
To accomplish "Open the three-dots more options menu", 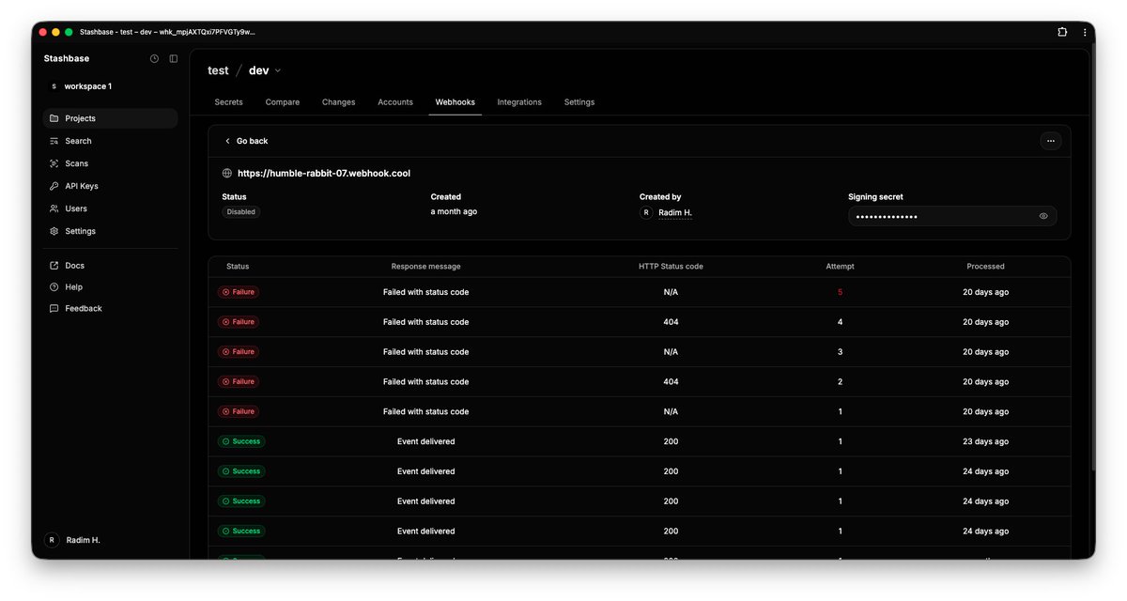I will (1051, 141).
